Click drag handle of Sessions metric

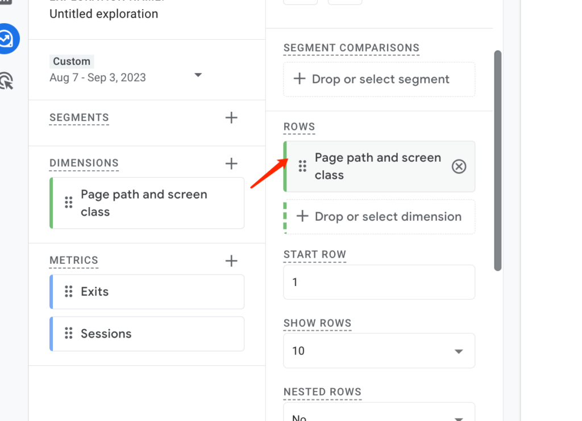tap(69, 333)
